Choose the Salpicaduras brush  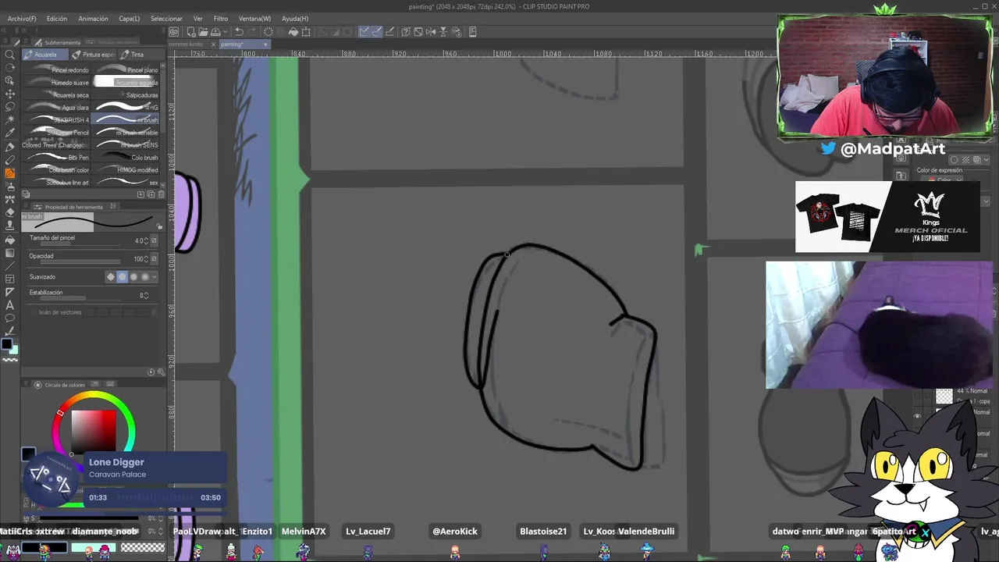coord(126,95)
